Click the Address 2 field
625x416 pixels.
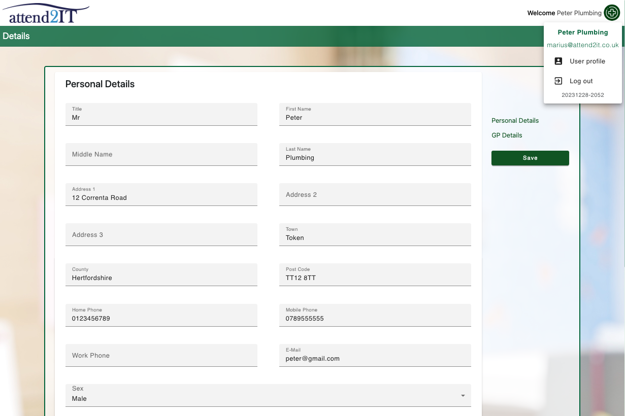coord(375,194)
